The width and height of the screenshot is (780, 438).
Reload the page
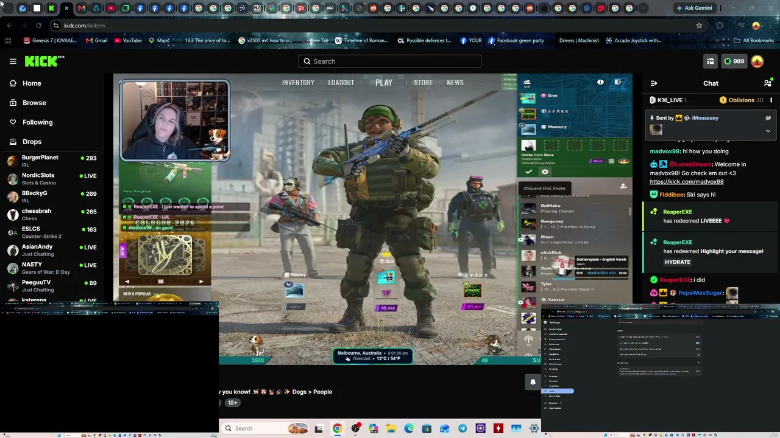[x=38, y=26]
